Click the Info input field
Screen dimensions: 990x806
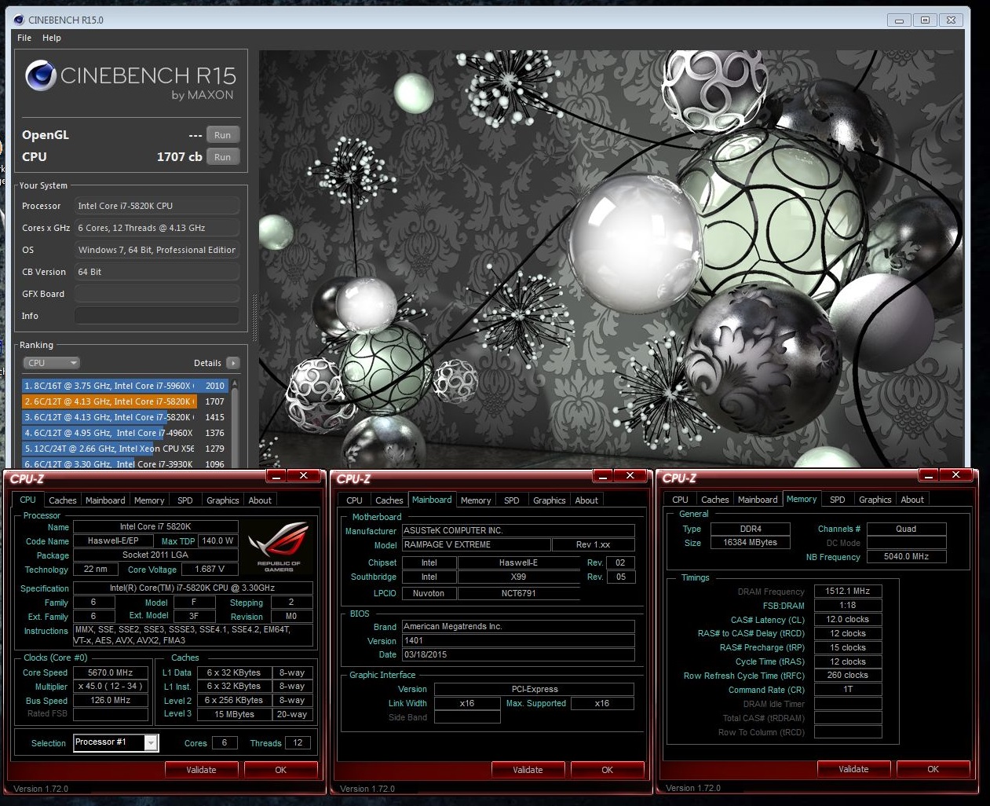(157, 316)
